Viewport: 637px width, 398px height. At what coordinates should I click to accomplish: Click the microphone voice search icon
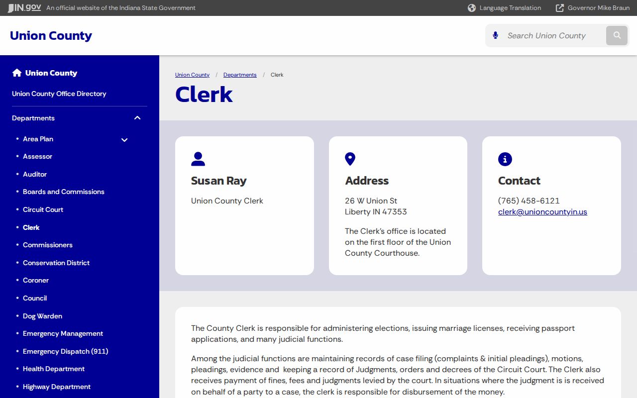[495, 35]
